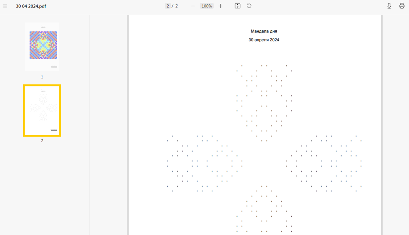Rotate the document counterclockwise
This screenshot has height=235, width=409.
[x=249, y=6]
